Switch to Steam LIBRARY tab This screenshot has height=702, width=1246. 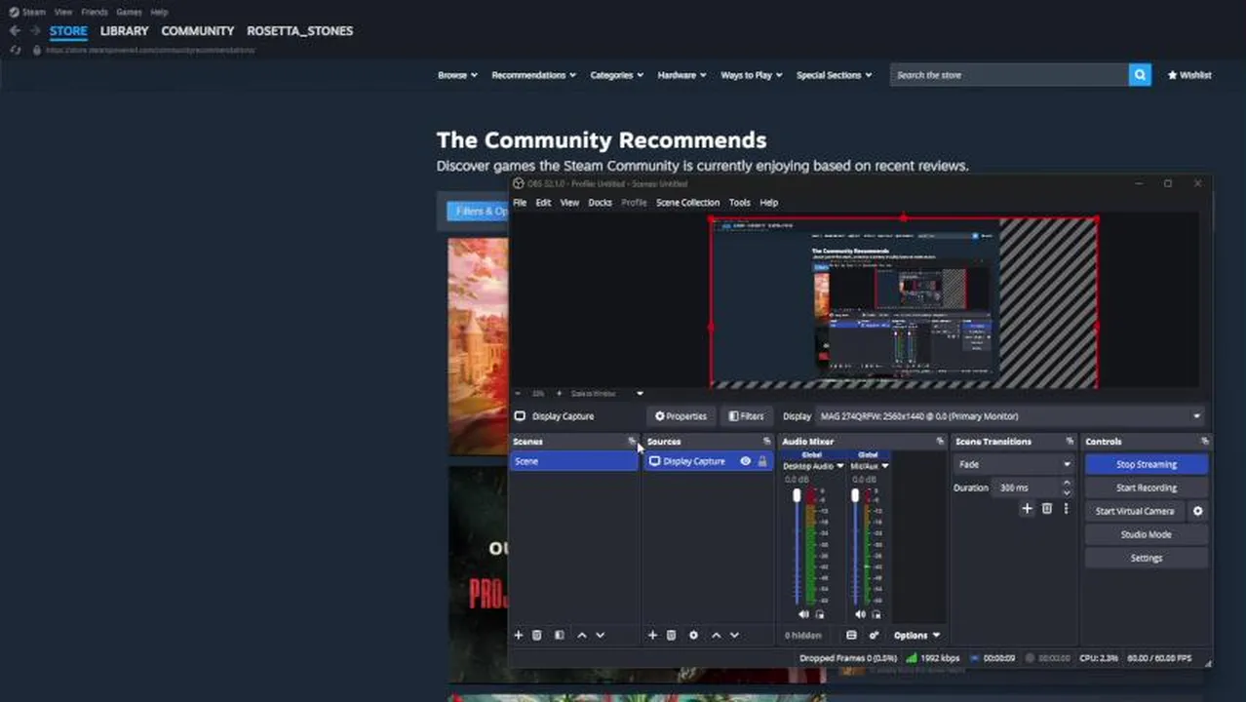click(124, 31)
